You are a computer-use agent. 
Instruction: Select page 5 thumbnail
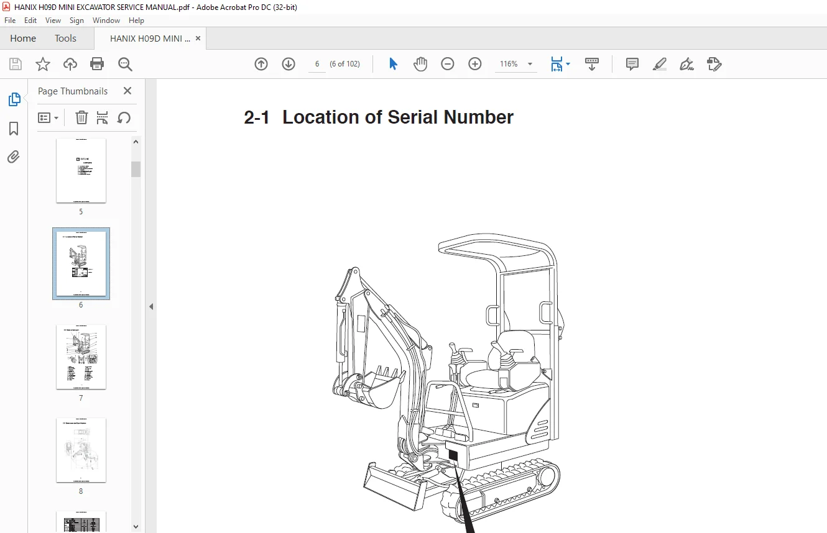81,170
